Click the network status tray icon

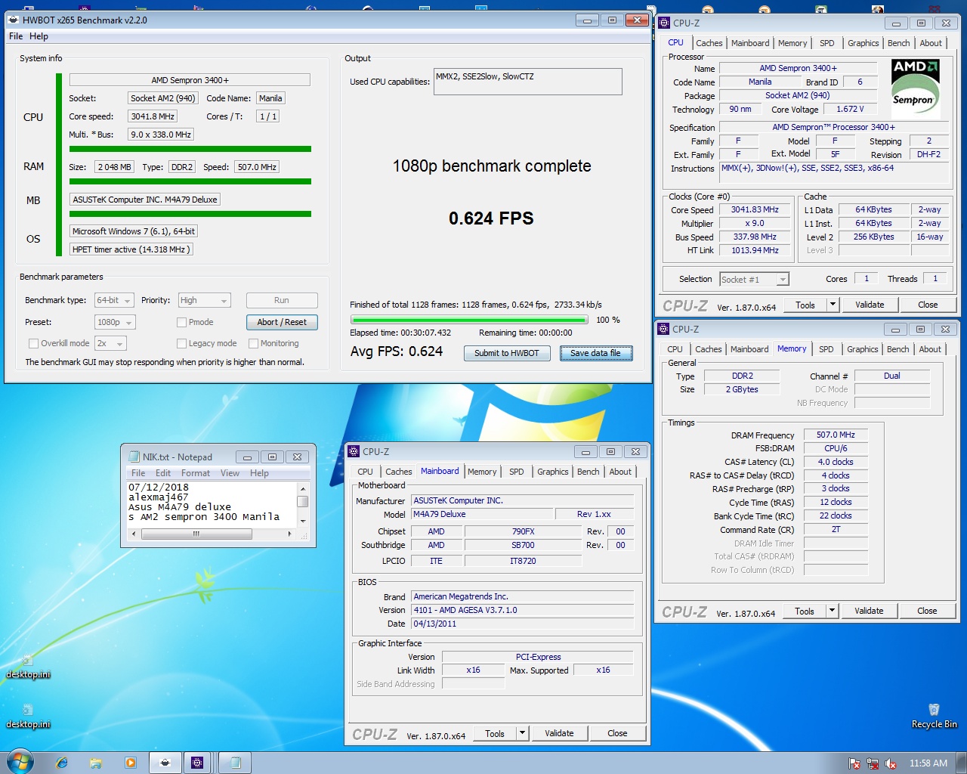[873, 763]
